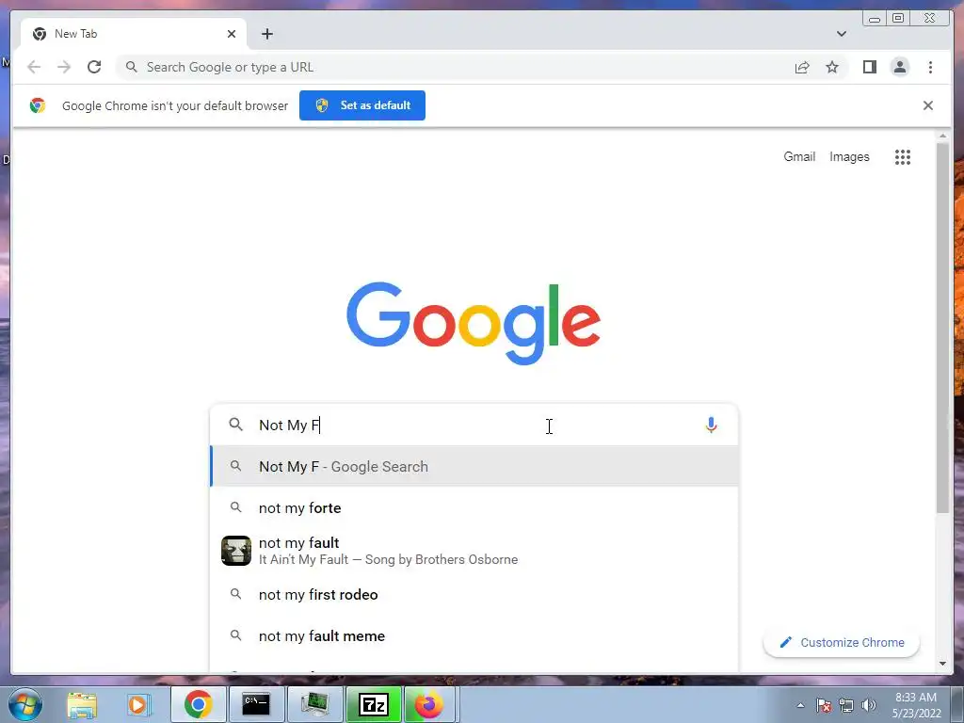The height and width of the screenshot is (723, 964).
Task: Show hidden system tray icons
Action: (800, 705)
